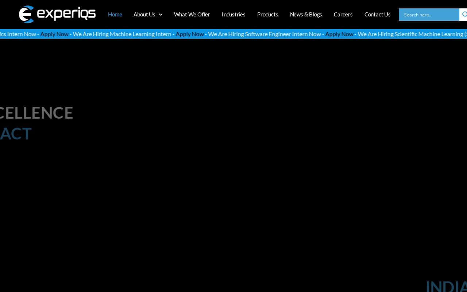
Task: Click the Experiqs logo
Action: [57, 14]
